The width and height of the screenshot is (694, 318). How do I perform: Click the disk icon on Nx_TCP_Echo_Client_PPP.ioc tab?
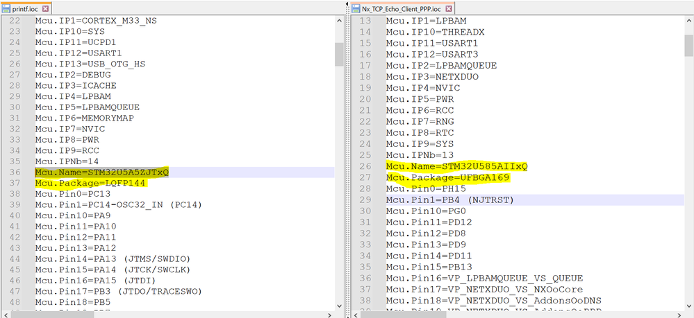click(x=356, y=9)
